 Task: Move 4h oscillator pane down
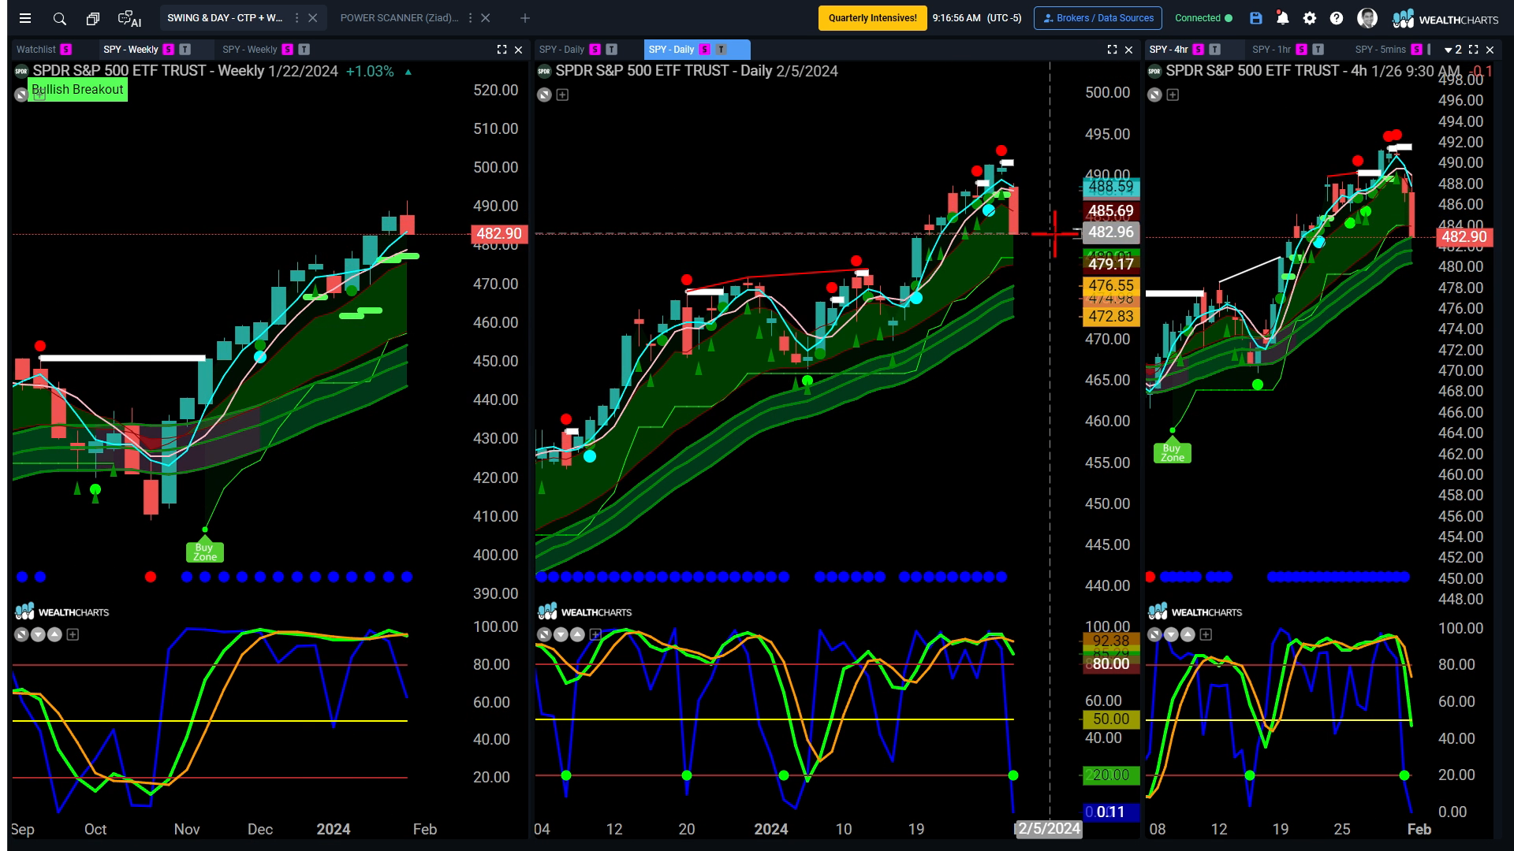pos(1171,634)
